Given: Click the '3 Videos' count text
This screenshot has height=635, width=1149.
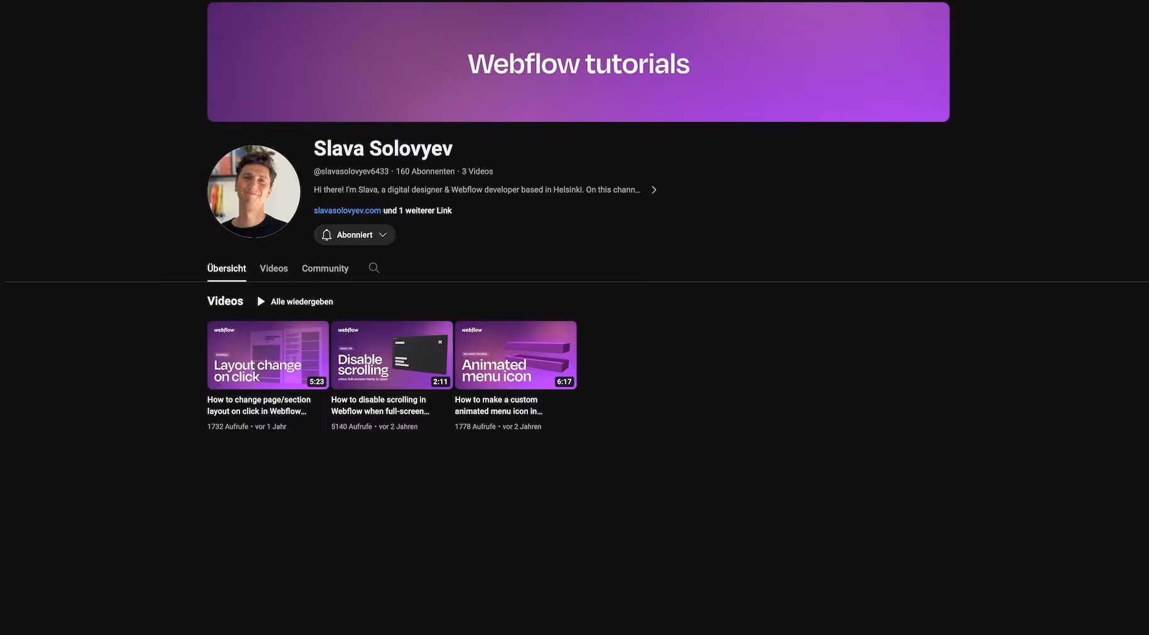Looking at the screenshot, I should point(477,171).
